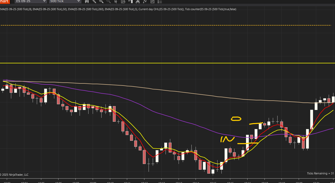The height and width of the screenshot is (183, 335).
Task: Open the Chart Trader icon
Action: [130, 1]
